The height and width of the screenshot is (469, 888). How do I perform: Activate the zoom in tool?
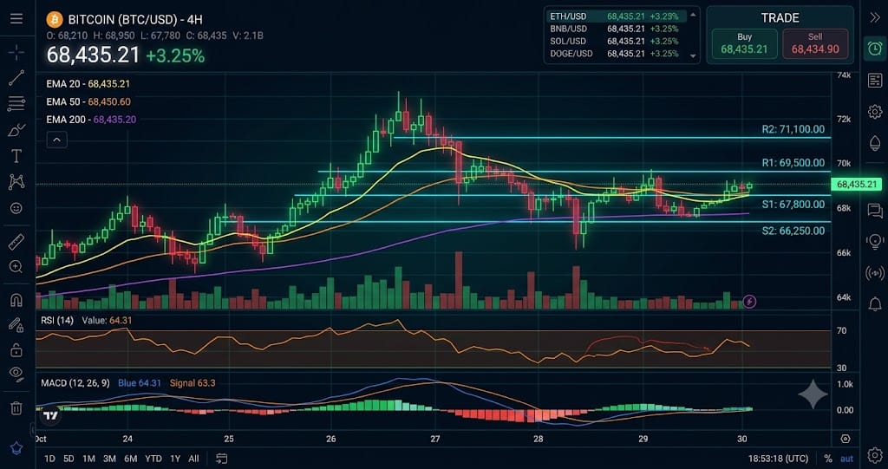pyautogui.click(x=16, y=267)
